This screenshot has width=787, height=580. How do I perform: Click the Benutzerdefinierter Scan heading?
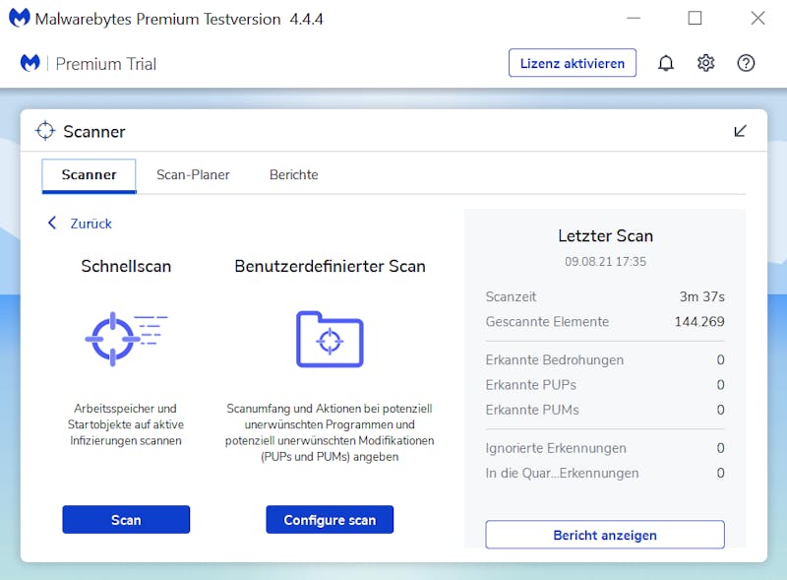tap(330, 266)
